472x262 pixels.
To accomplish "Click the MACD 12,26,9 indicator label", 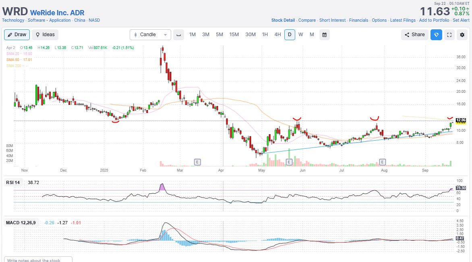I will [21, 223].
